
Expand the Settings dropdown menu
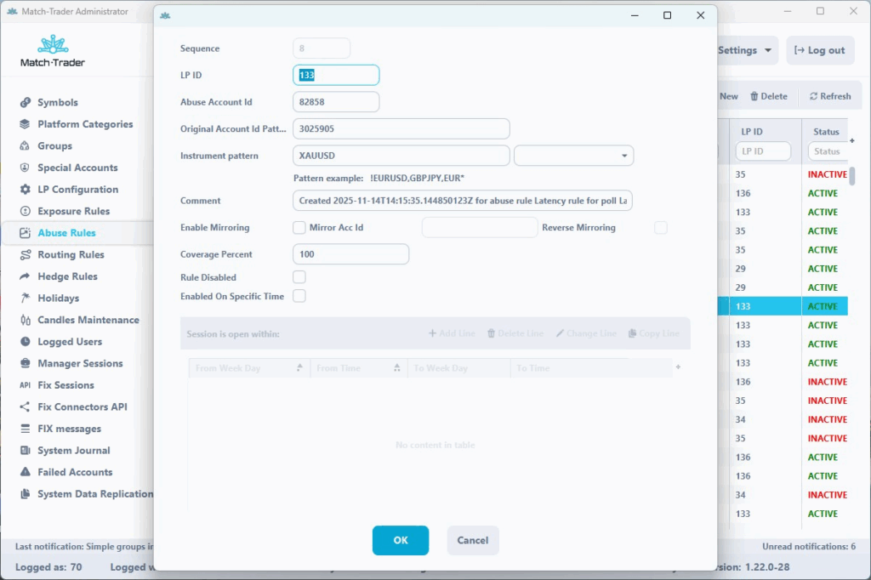pos(746,50)
